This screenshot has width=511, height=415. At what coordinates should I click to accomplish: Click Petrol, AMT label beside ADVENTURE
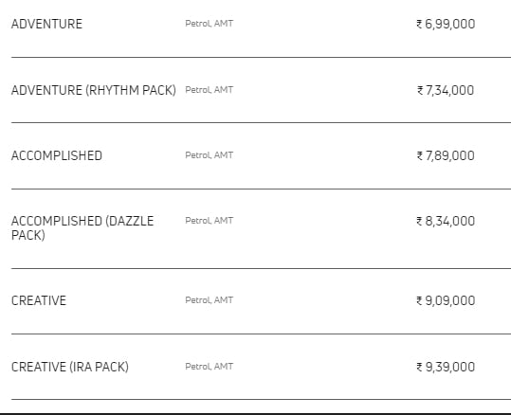pos(209,24)
